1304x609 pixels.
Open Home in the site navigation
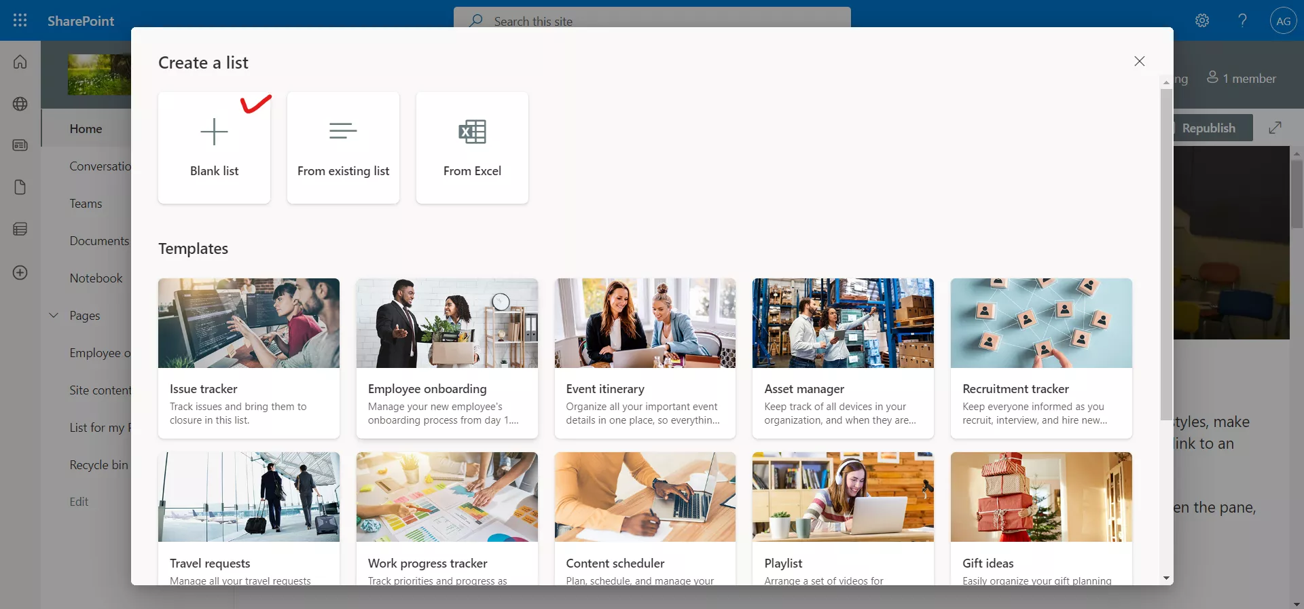coord(86,128)
